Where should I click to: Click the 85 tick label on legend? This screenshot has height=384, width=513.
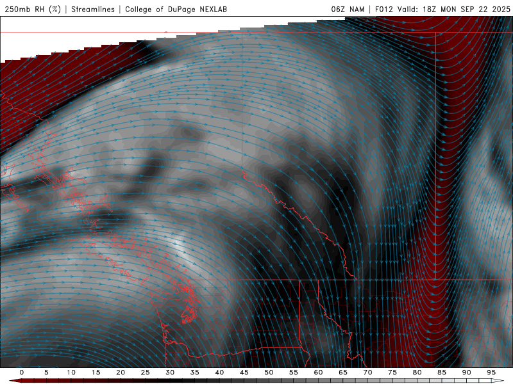pyautogui.click(x=442, y=372)
